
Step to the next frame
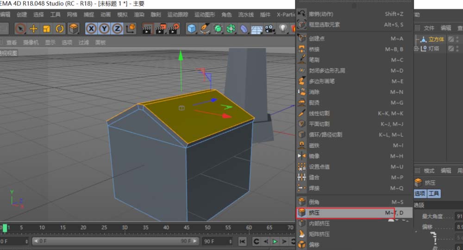click(284, 241)
